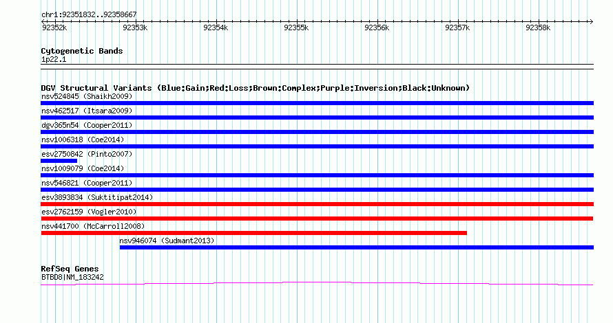Viewport: 613px width, 323px height.
Task: Click the 92353k ruler mark
Action: (x=135, y=27)
